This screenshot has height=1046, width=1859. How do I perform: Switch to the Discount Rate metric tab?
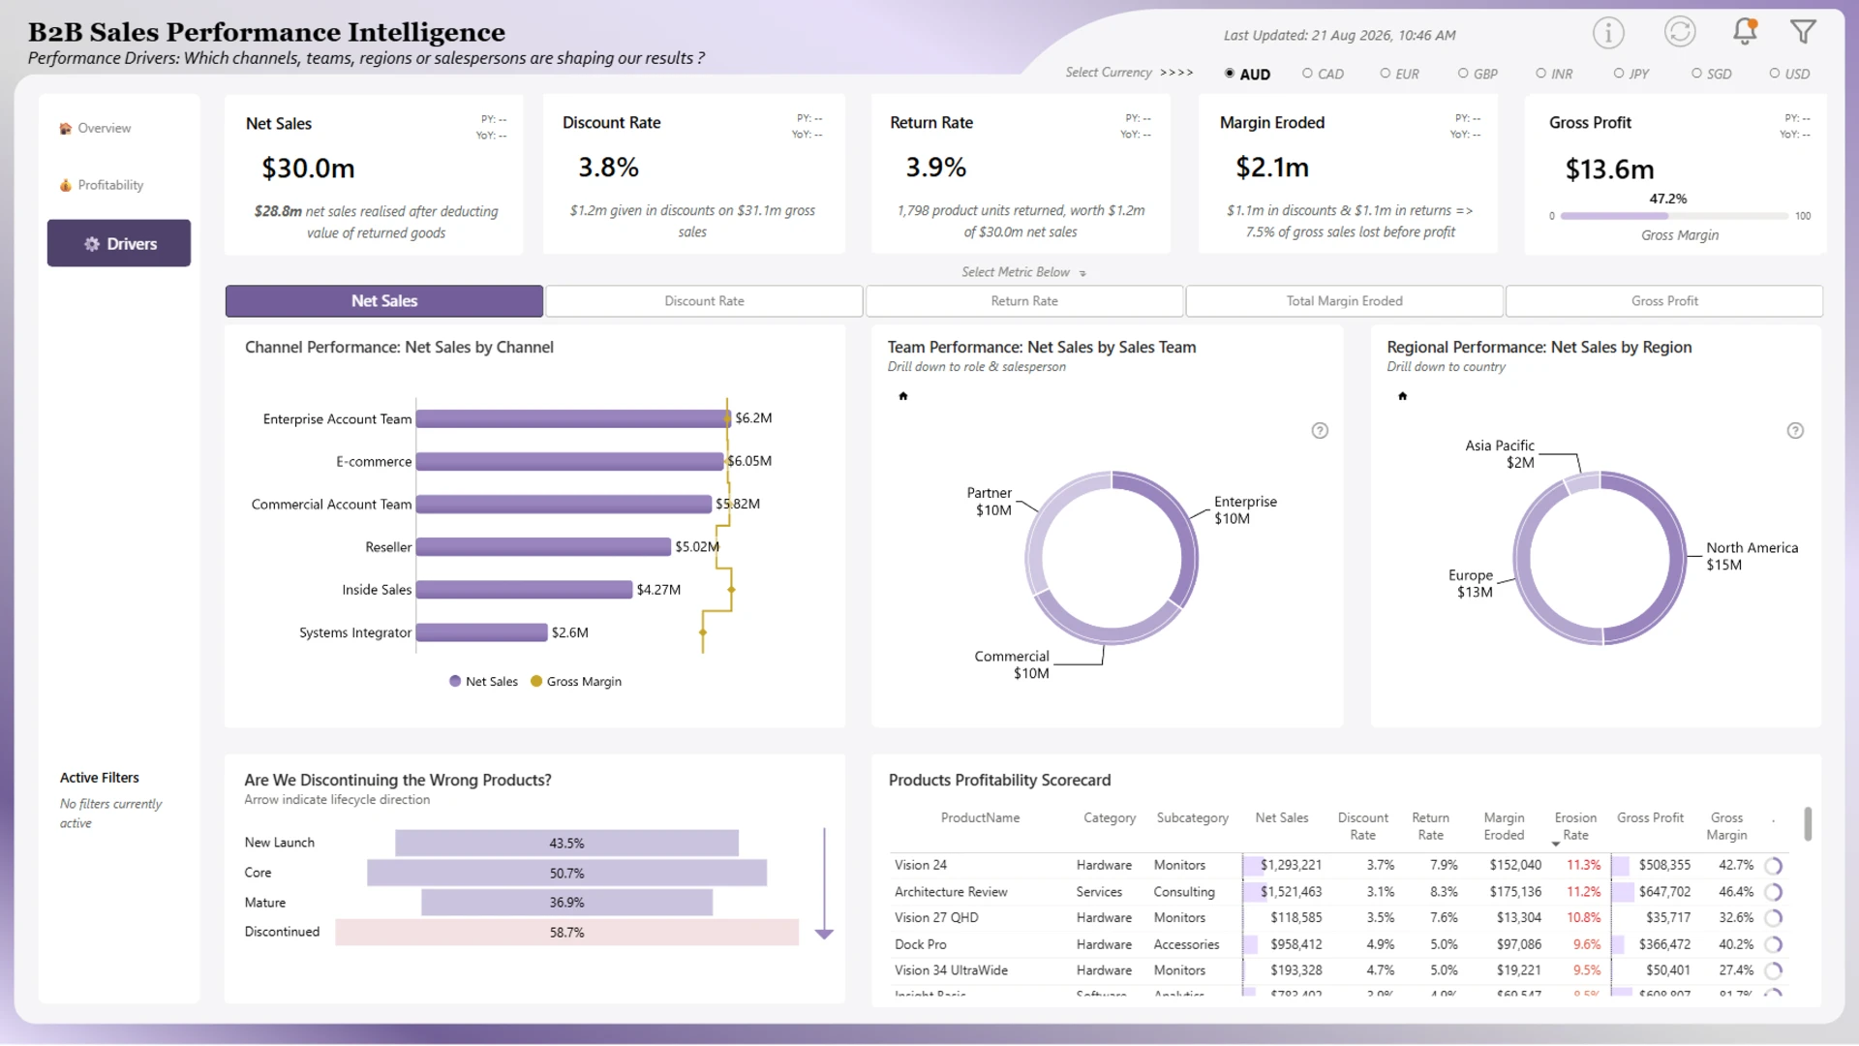704,301
